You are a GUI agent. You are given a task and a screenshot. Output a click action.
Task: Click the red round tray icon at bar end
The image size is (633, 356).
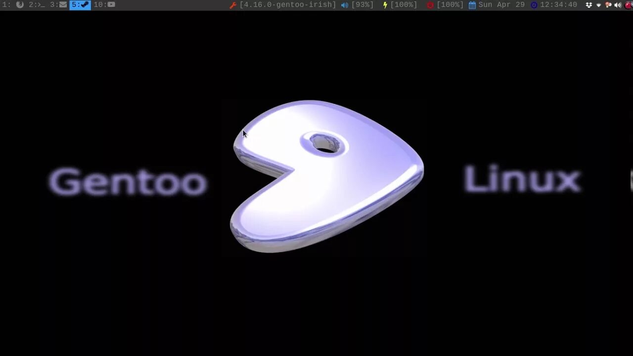[x=629, y=5]
